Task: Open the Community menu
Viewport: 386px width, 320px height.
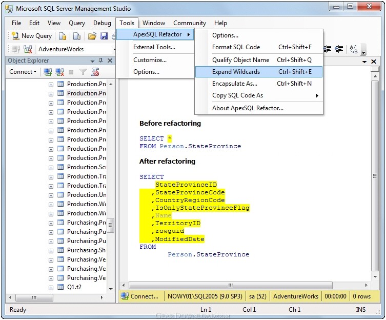Action: tap(190, 23)
